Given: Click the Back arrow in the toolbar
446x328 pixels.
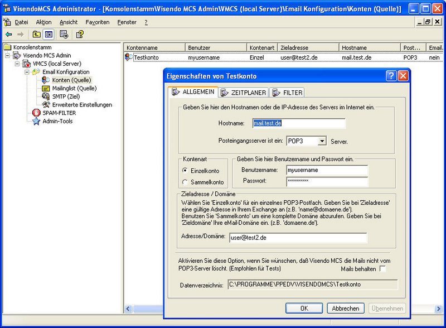Looking at the screenshot, I should coord(9,35).
